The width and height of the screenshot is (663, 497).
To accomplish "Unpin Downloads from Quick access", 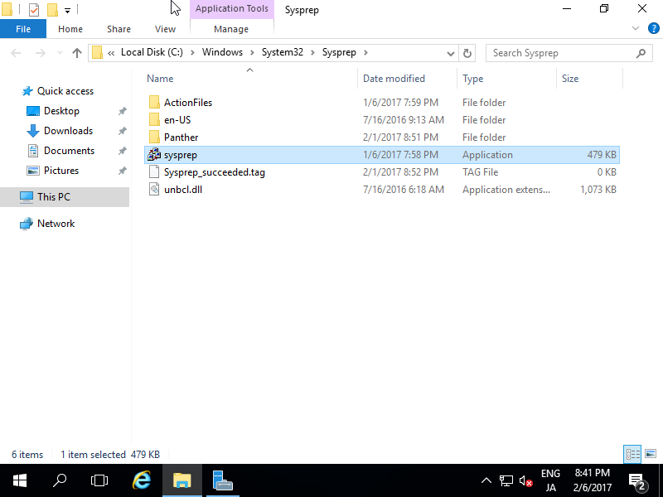I will (122, 130).
